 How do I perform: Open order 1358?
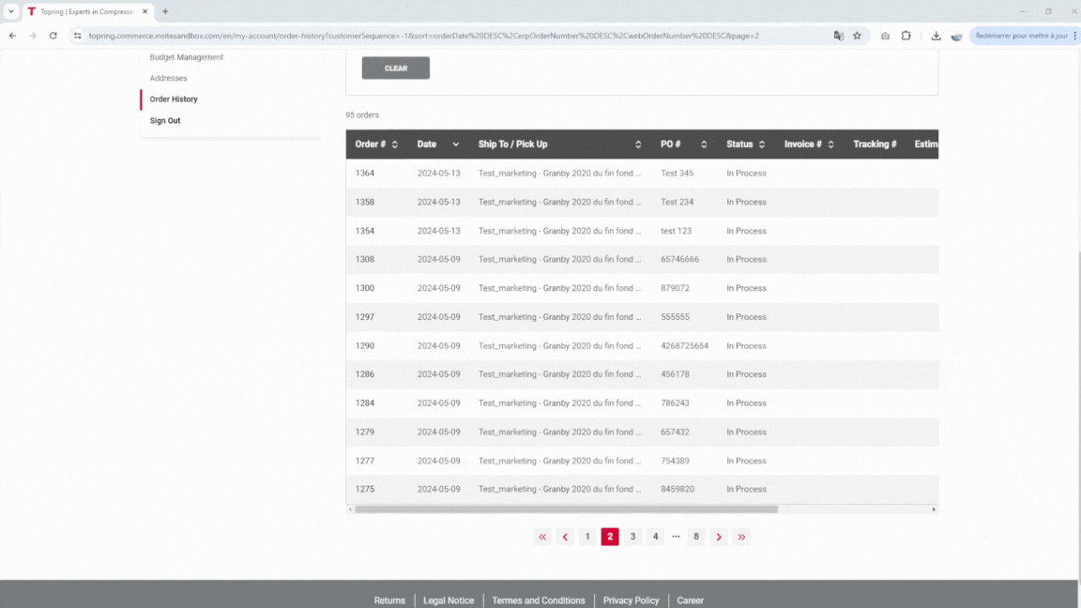365,202
